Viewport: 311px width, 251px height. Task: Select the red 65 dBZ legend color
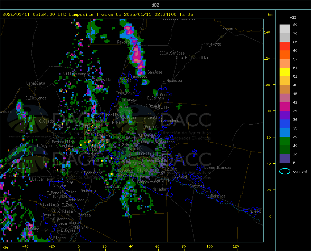tap(285, 46)
